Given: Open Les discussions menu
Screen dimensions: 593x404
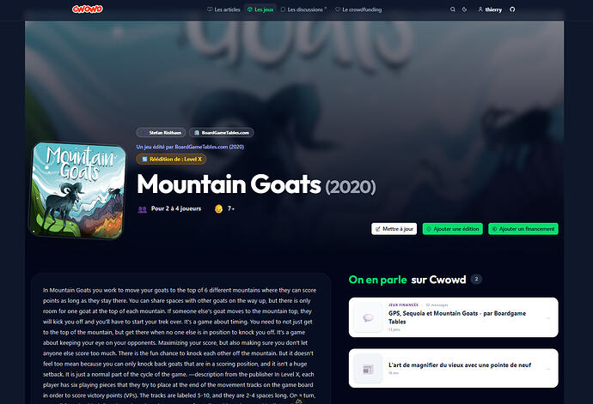Looking at the screenshot, I should (x=303, y=9).
